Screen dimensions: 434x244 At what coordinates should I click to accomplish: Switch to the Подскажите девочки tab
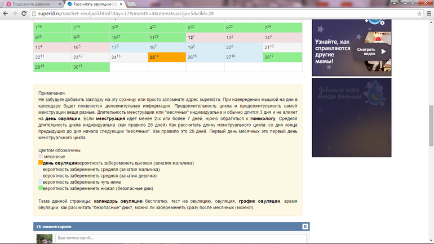[33, 4]
